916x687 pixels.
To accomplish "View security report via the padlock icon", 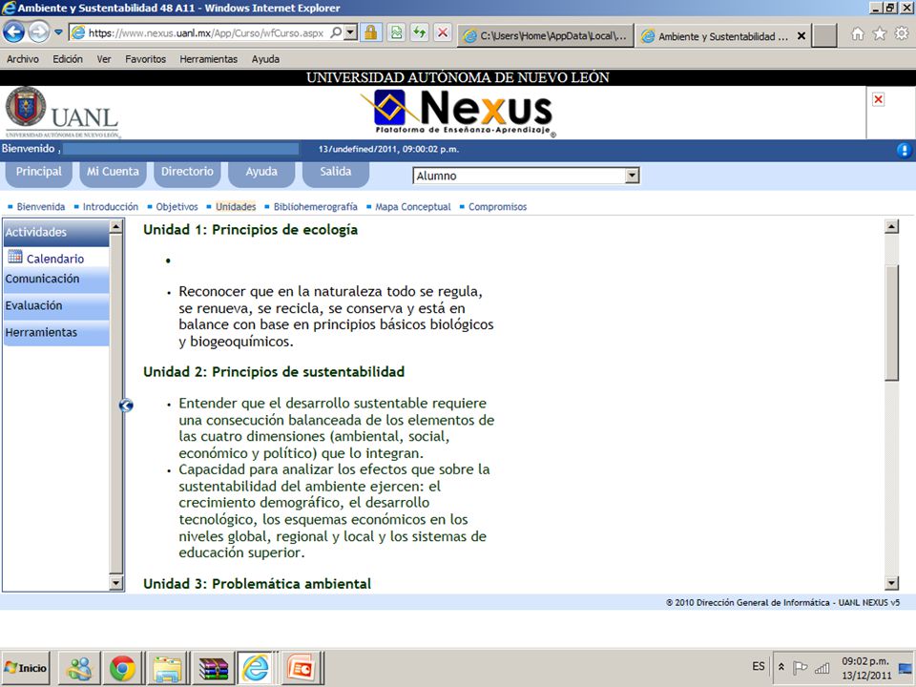I will point(370,32).
